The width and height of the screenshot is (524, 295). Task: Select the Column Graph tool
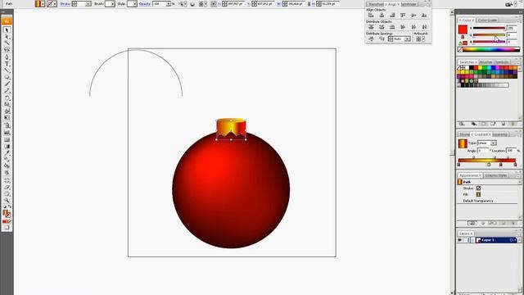pyautogui.click(x=7, y=133)
